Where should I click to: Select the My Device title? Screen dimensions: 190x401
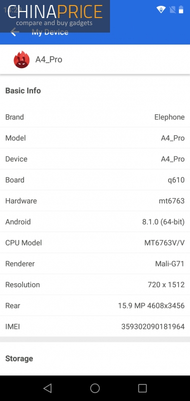point(50,32)
